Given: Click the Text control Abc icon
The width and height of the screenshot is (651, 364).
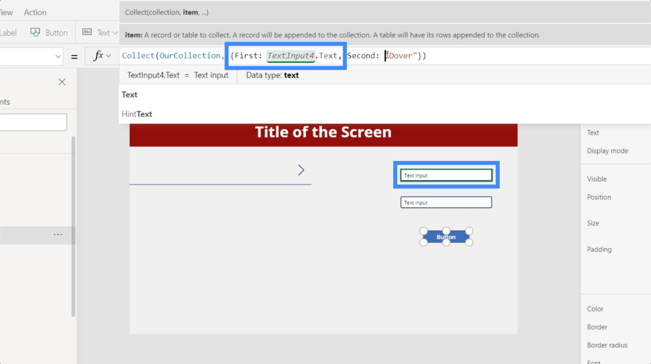Looking at the screenshot, I should click(87, 32).
